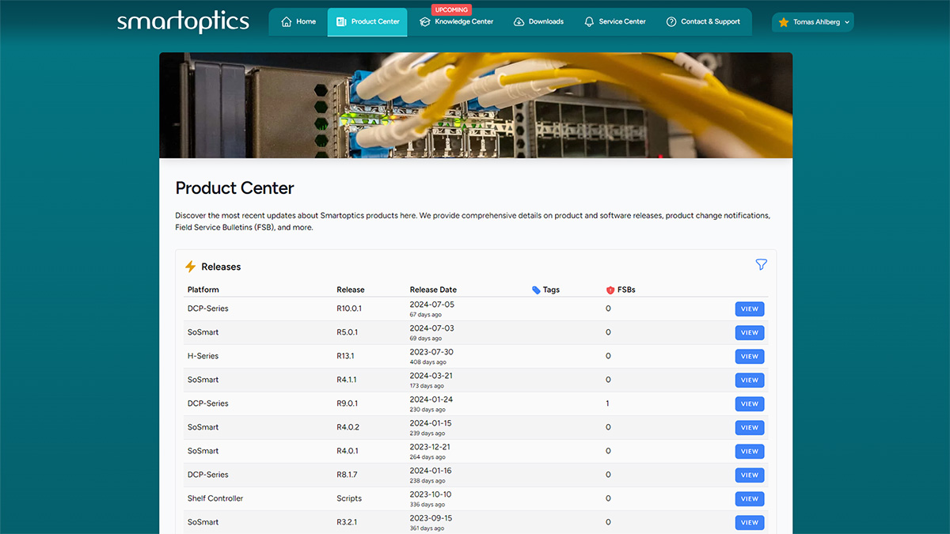Open the Knowledge Center tab
The height and width of the screenshot is (534, 950).
coord(457,21)
